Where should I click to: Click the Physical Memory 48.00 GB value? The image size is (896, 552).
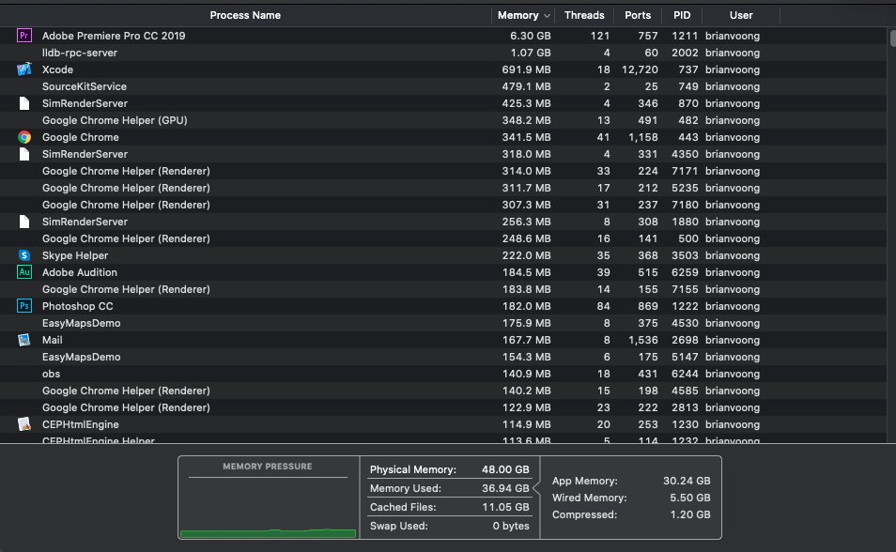tap(505, 469)
